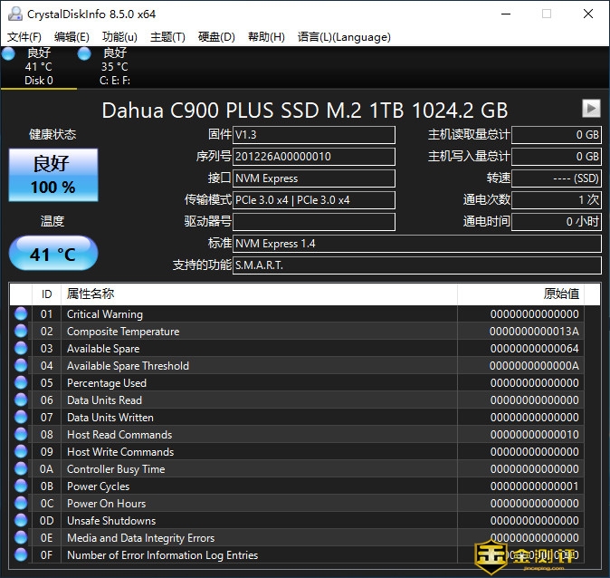Click the CrystalDiskInfo app icon in title bar
Viewport: 610px width, 578px height.
pos(12,14)
